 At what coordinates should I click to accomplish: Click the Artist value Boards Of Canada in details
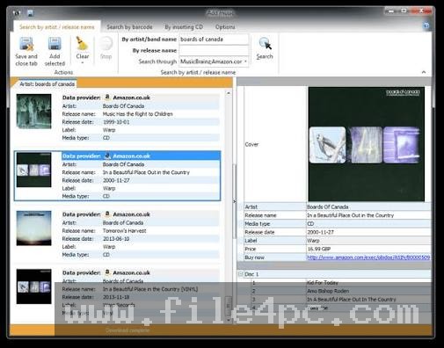(x=328, y=207)
